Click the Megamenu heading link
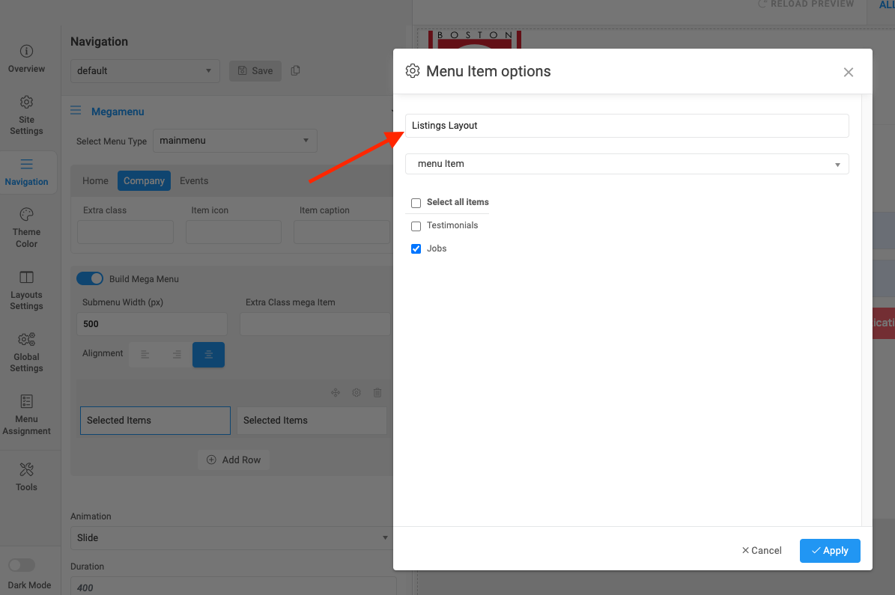This screenshot has width=895, height=595. click(118, 112)
